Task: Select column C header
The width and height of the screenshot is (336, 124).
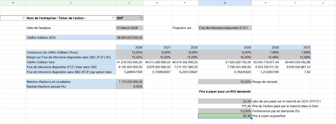Action: (x=71, y=3)
